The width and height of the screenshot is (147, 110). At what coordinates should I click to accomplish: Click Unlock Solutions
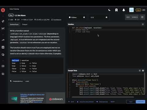pos(85,102)
